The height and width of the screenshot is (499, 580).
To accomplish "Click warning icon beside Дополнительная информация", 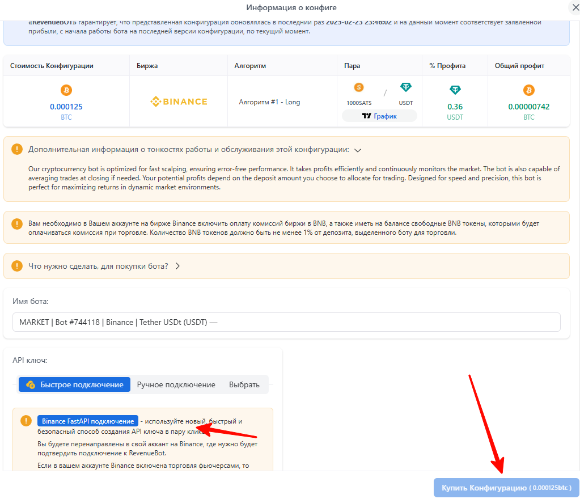I will click(x=17, y=149).
